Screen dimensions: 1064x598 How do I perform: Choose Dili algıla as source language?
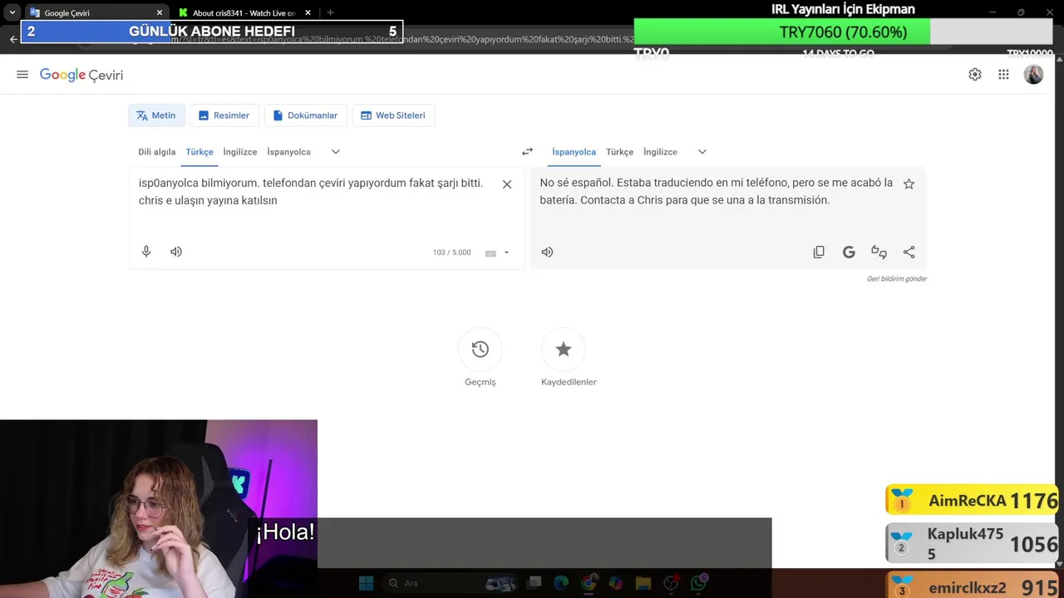[x=156, y=152]
